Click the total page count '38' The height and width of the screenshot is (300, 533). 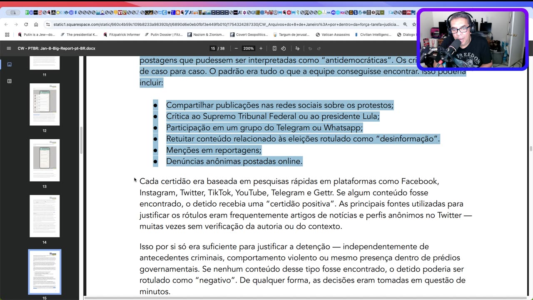pos(222,48)
